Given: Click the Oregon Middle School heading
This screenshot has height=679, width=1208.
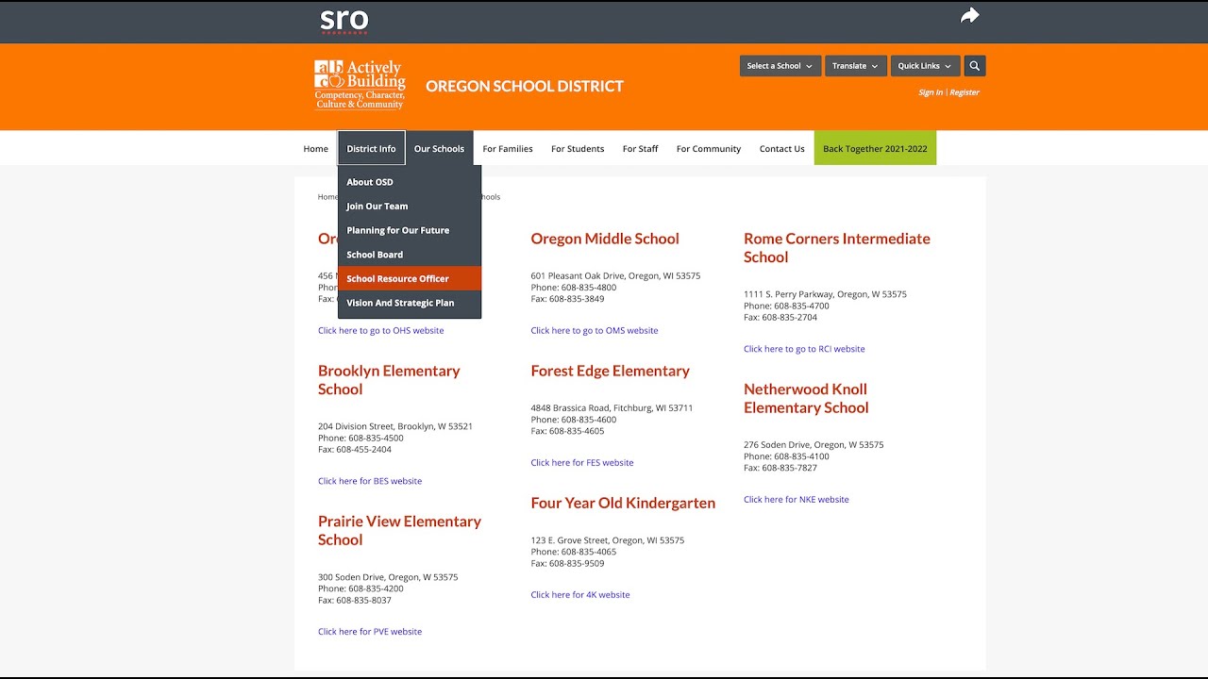Looking at the screenshot, I should coord(605,239).
